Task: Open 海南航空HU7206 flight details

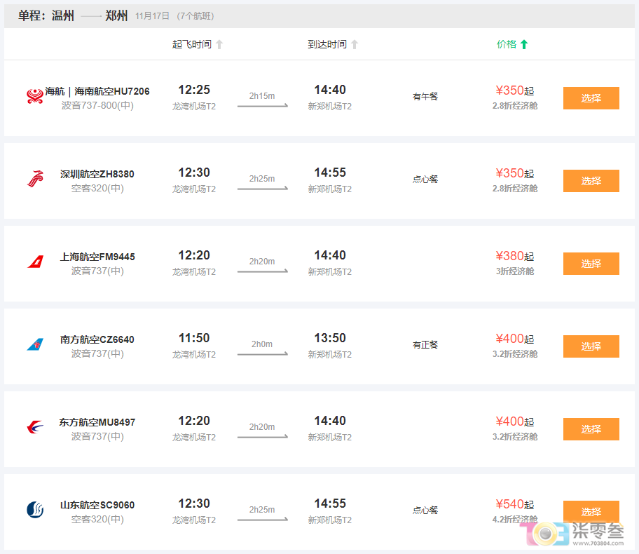Action: pyautogui.click(x=97, y=91)
